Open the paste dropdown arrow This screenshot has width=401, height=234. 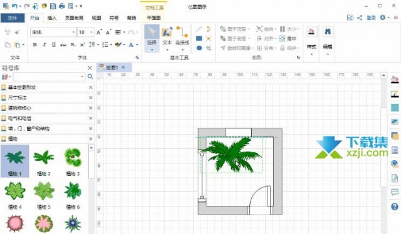[23, 45]
